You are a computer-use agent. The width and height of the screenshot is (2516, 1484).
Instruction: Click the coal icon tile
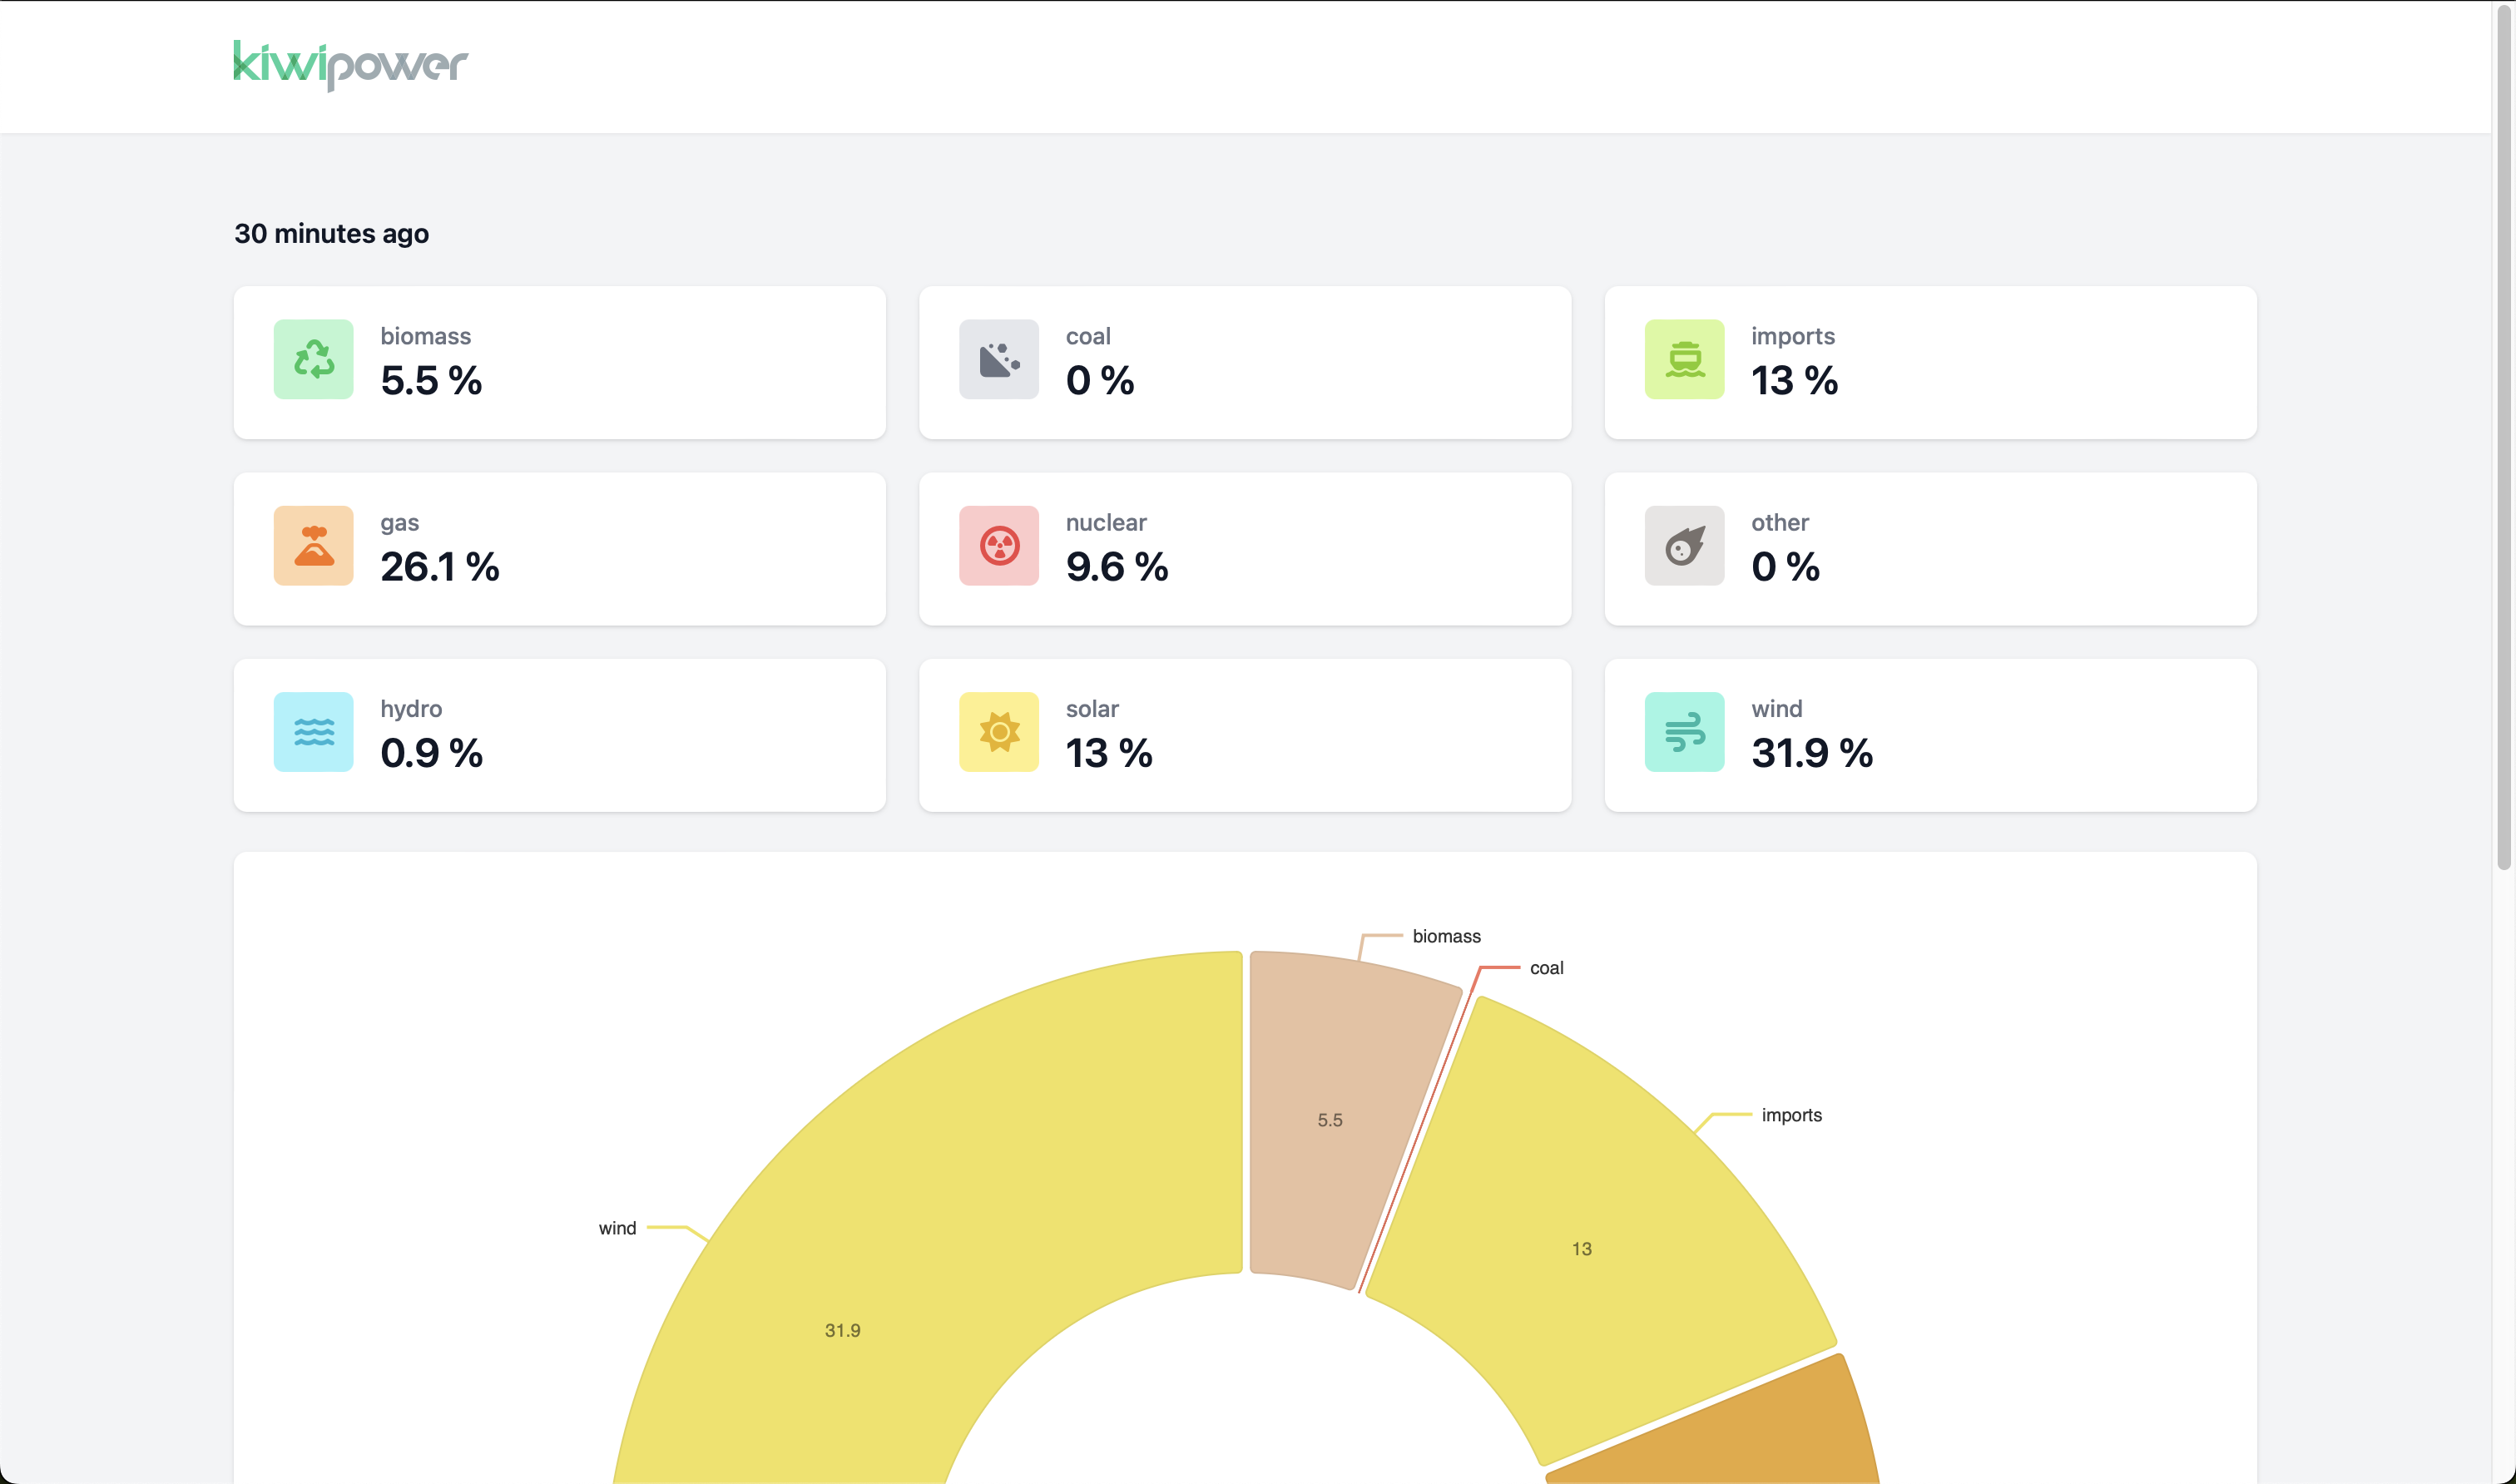[998, 359]
